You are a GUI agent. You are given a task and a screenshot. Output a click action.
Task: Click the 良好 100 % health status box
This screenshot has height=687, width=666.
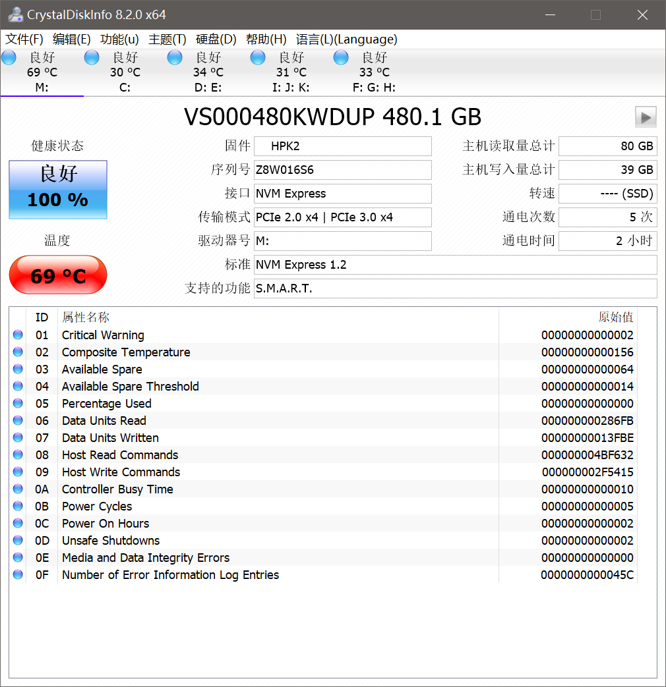58,189
